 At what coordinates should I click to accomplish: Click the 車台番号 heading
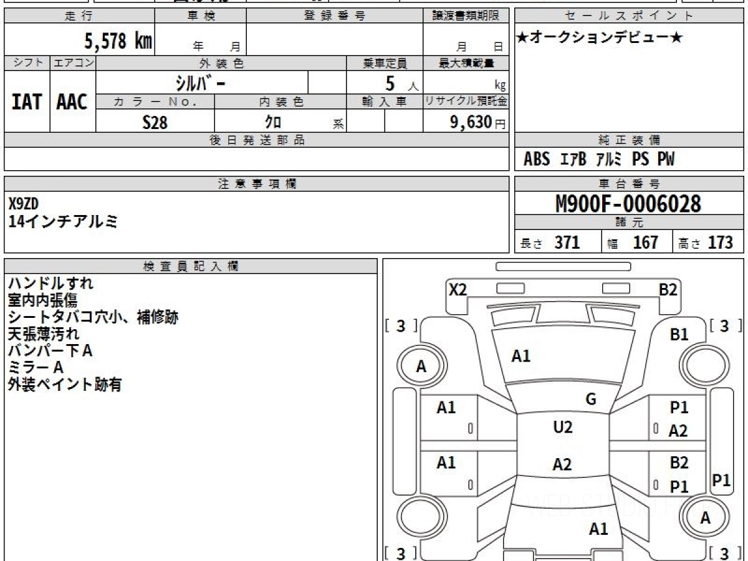click(x=629, y=184)
